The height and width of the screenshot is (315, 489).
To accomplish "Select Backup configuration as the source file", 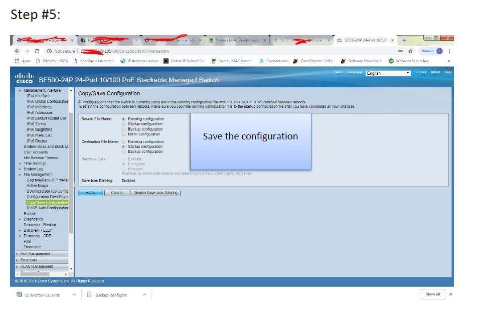I will click(x=123, y=129).
